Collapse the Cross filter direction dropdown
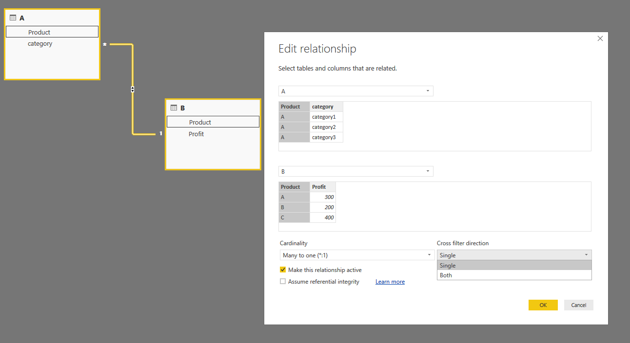Image resolution: width=630 pixels, height=343 pixels. click(514, 255)
